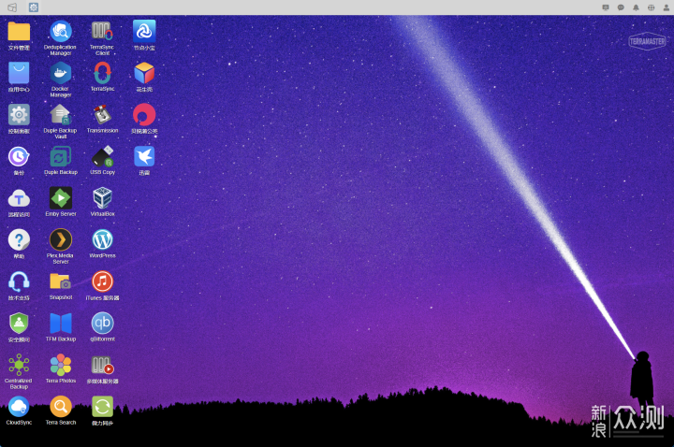Open the monitor icon in top bar
The height and width of the screenshot is (447, 674).
(x=606, y=7)
